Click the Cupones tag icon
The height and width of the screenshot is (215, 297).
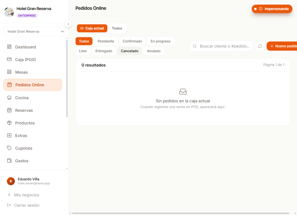click(x=9, y=148)
